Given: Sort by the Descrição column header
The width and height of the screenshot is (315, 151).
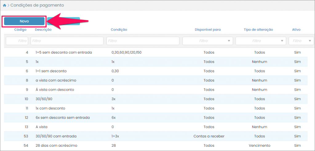Looking at the screenshot, I should [x=43, y=30].
